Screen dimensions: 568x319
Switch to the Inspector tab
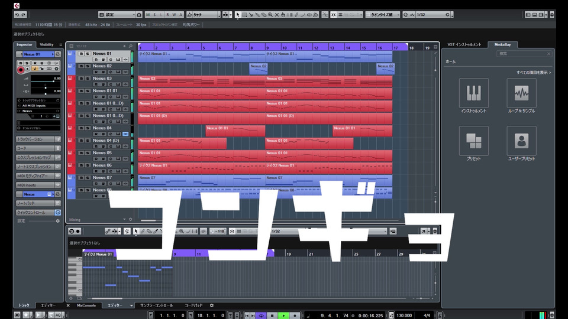tap(24, 44)
